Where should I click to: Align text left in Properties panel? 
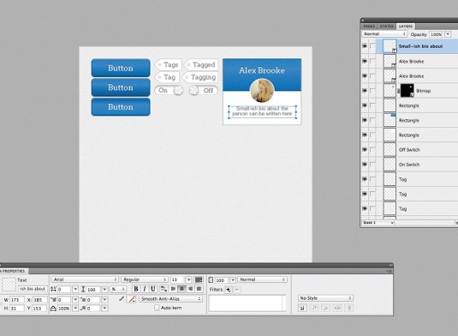[173, 289]
